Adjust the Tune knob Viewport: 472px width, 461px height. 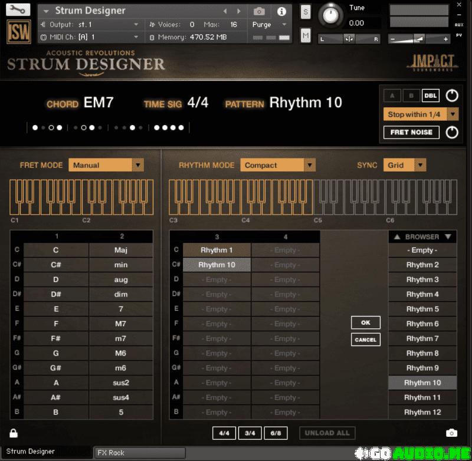coord(332,16)
